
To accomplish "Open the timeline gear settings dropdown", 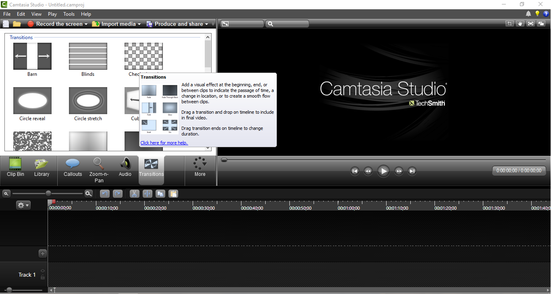I will click(x=23, y=205).
